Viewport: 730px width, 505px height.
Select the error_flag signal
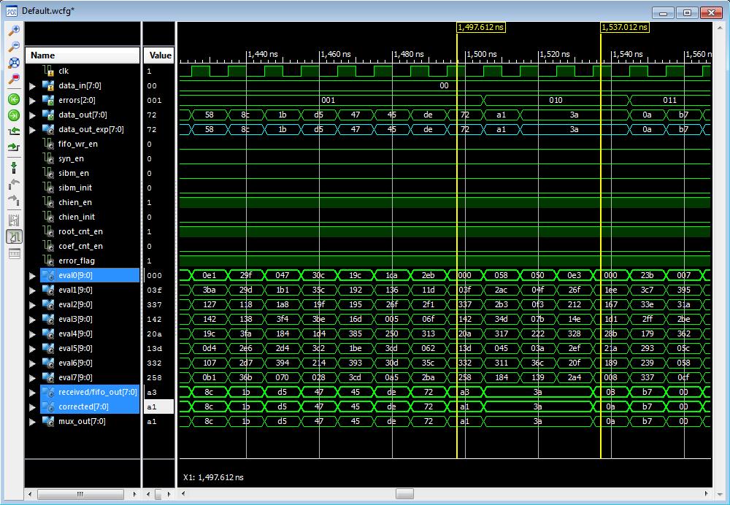82,261
